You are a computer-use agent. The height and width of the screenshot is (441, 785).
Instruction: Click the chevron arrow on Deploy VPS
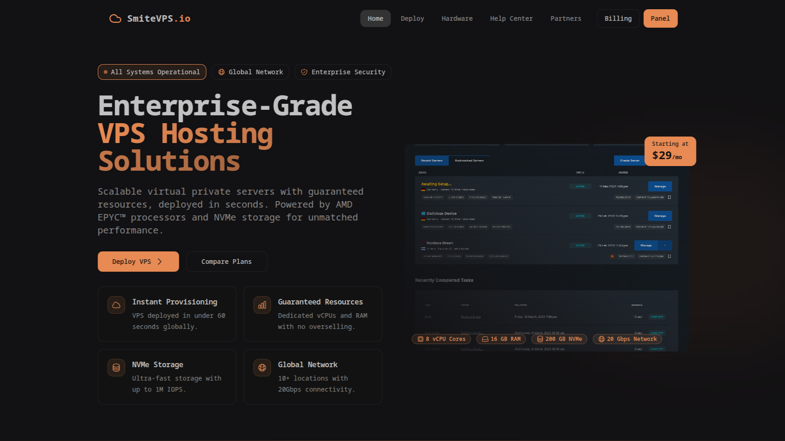[160, 262]
